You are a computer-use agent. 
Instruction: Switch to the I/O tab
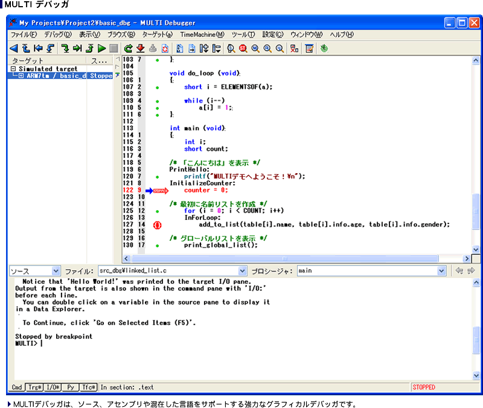point(53,387)
